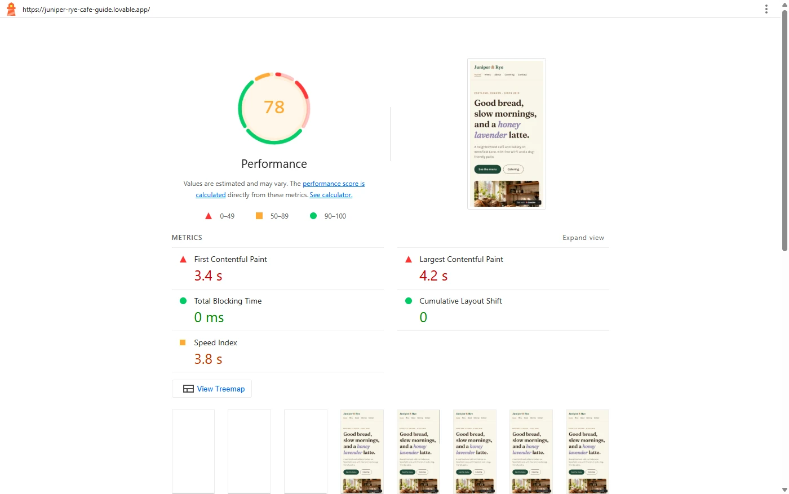The width and height of the screenshot is (789, 494).
Task: Click the "Speed Index" metric label
Action: (x=215, y=342)
